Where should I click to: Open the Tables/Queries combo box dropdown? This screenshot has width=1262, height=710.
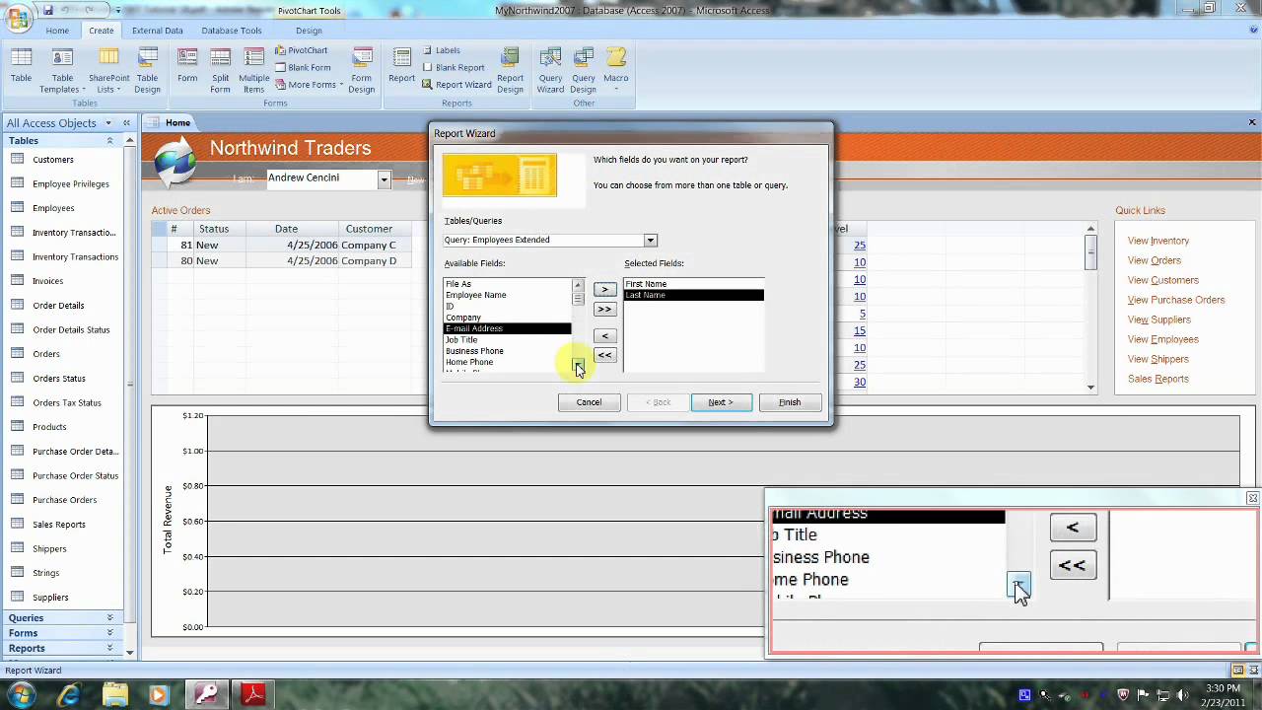tap(650, 240)
